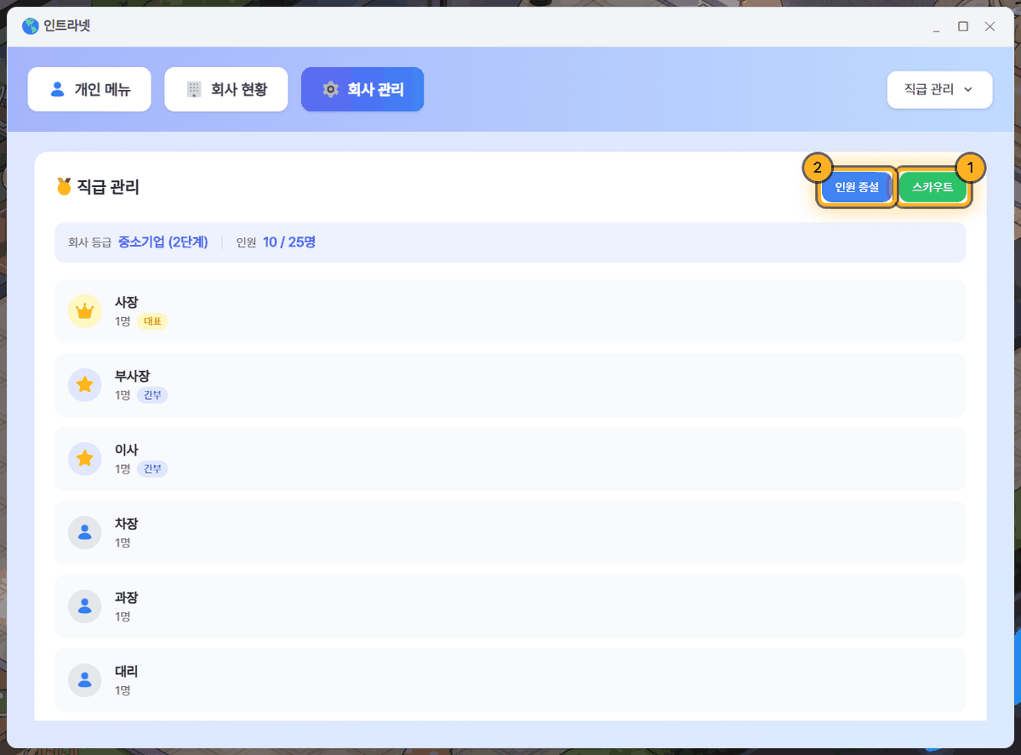Click the person icon beside 차장

pos(84,533)
